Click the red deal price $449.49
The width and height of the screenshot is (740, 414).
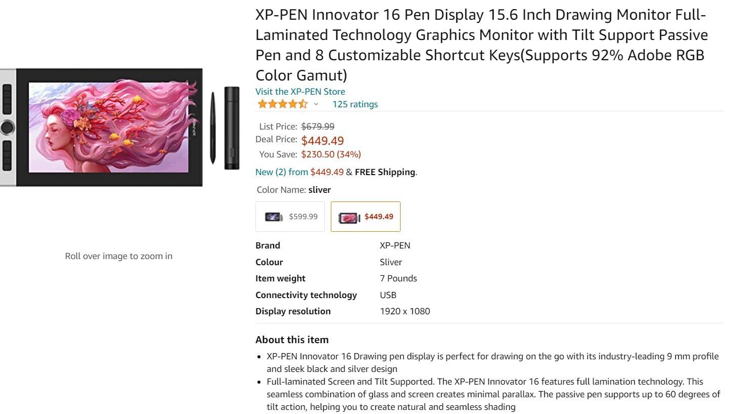point(322,141)
